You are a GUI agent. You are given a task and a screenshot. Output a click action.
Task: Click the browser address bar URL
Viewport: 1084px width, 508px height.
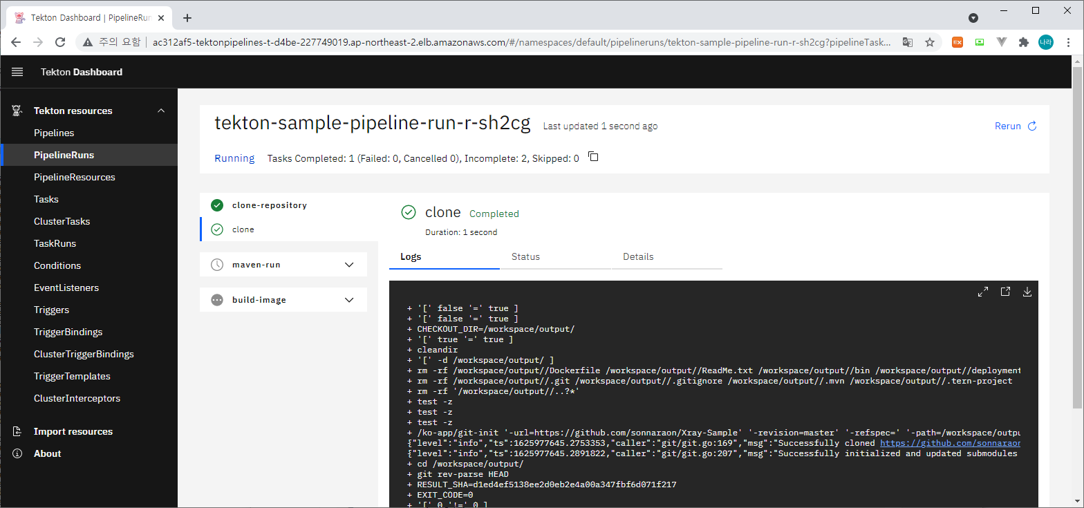coord(521,42)
